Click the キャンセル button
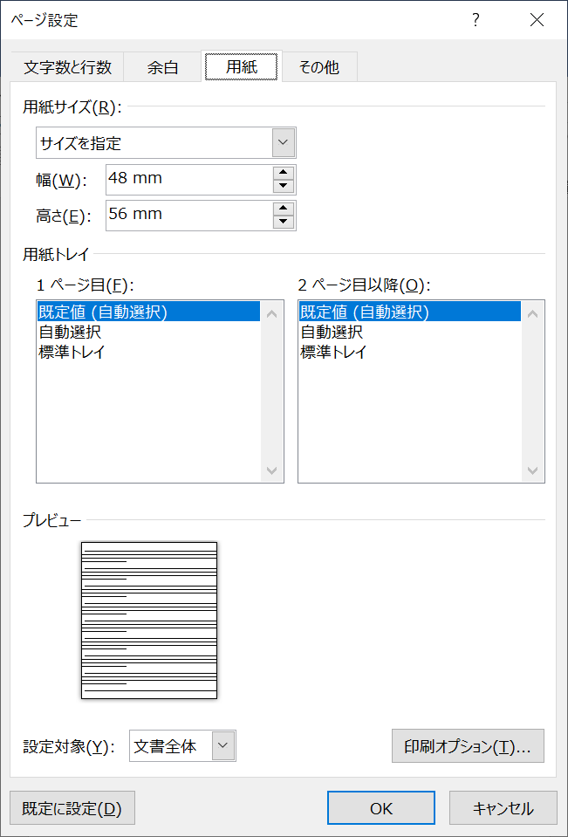This screenshot has width=568, height=837. 503,807
